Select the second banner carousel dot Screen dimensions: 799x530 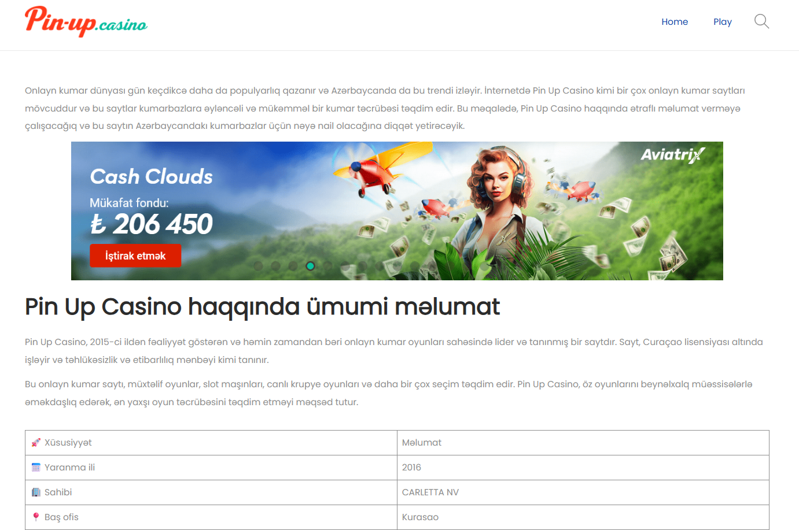point(275,266)
